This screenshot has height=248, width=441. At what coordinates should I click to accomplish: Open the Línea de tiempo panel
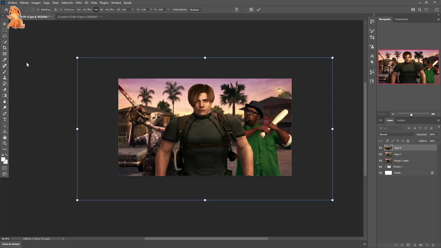click(x=11, y=244)
